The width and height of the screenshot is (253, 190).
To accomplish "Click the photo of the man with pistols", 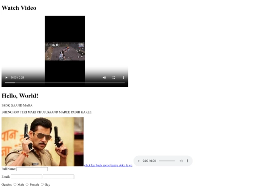I will click(x=43, y=142).
